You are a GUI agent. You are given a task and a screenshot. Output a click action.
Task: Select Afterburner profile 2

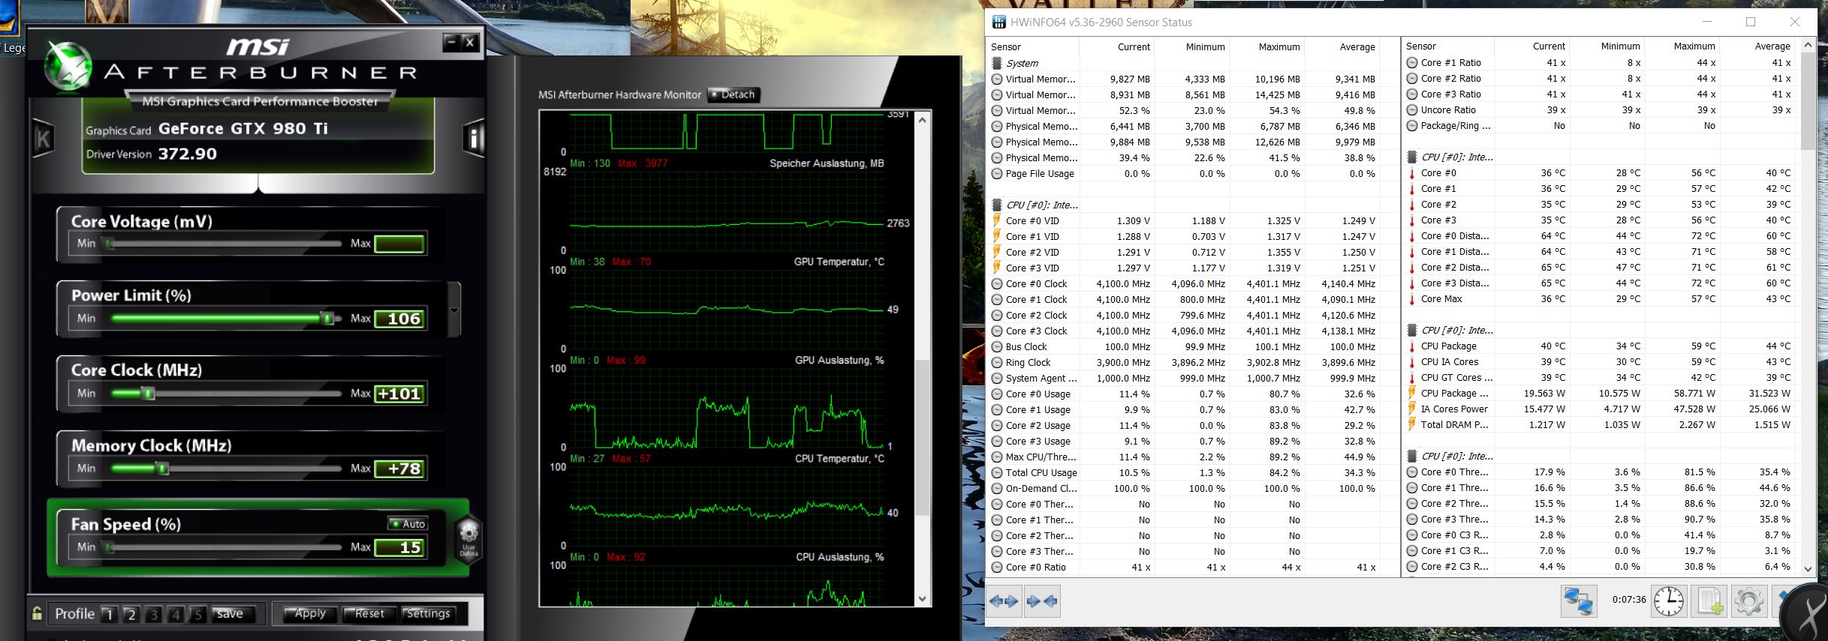tap(131, 614)
